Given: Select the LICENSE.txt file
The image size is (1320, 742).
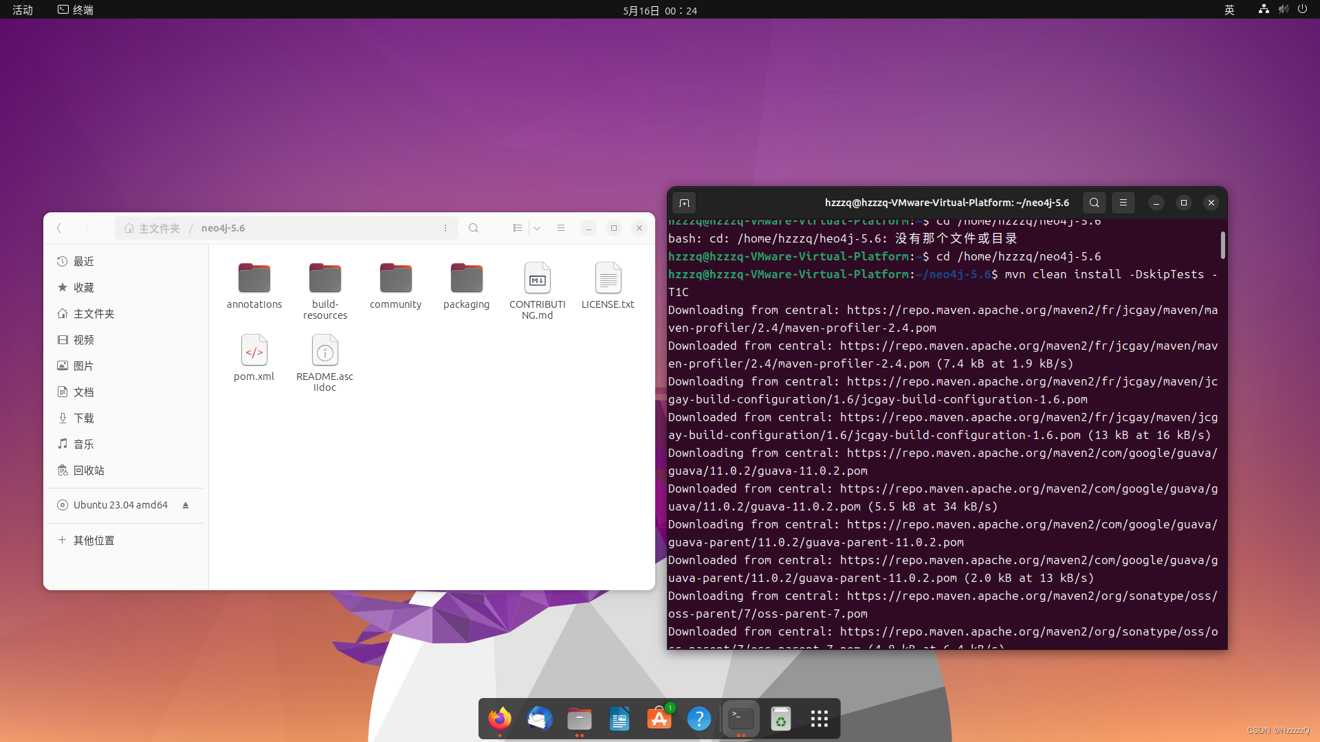Looking at the screenshot, I should pyautogui.click(x=608, y=285).
